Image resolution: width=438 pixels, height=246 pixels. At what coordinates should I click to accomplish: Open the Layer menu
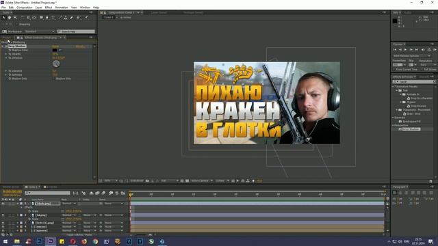tap(38, 8)
